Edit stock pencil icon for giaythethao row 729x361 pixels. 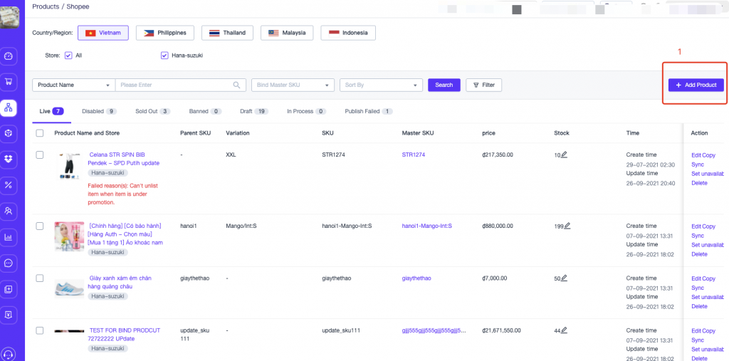(564, 278)
